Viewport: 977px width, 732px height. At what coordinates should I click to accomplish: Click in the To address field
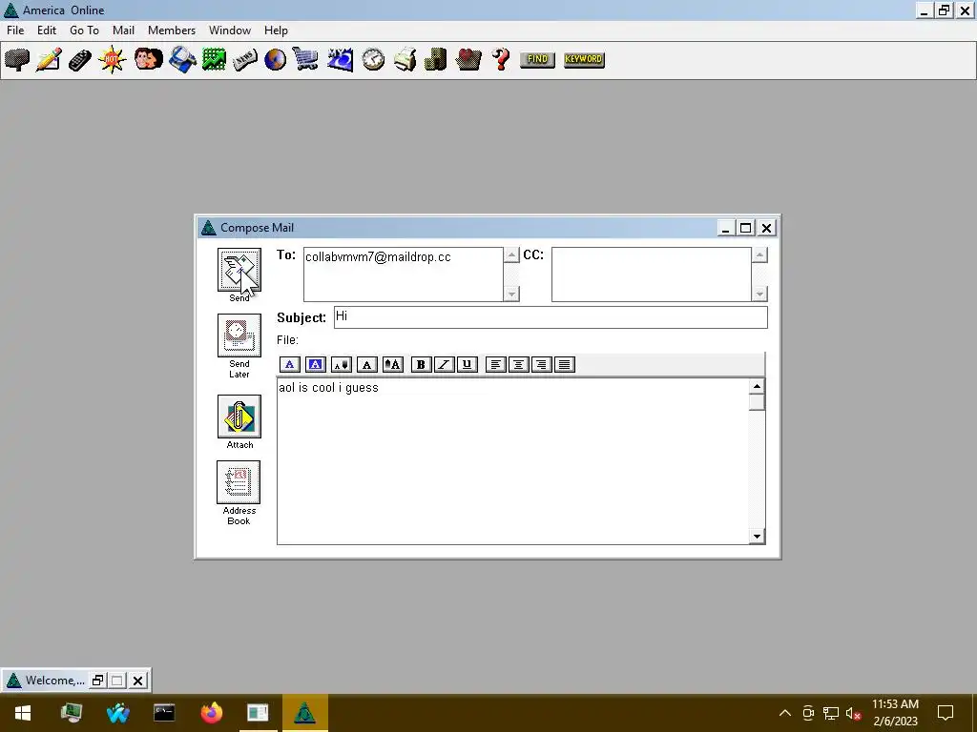point(404,274)
